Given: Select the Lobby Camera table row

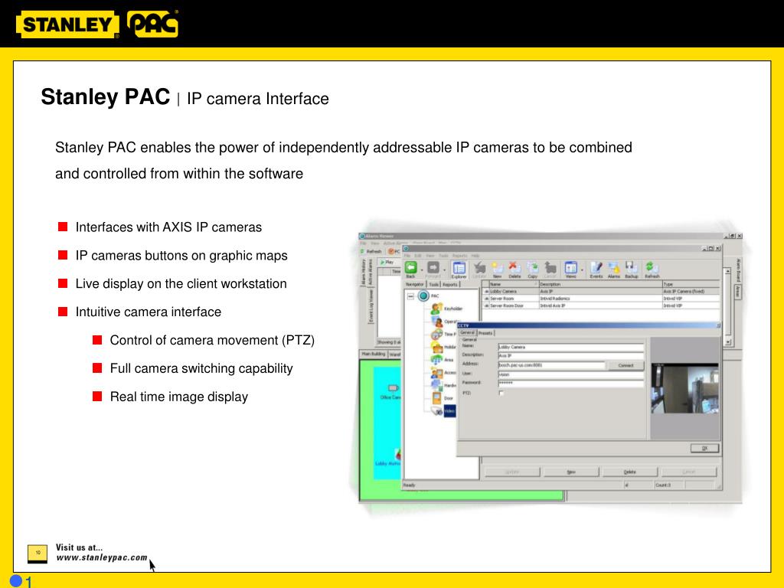Looking at the screenshot, I should (x=601, y=291).
